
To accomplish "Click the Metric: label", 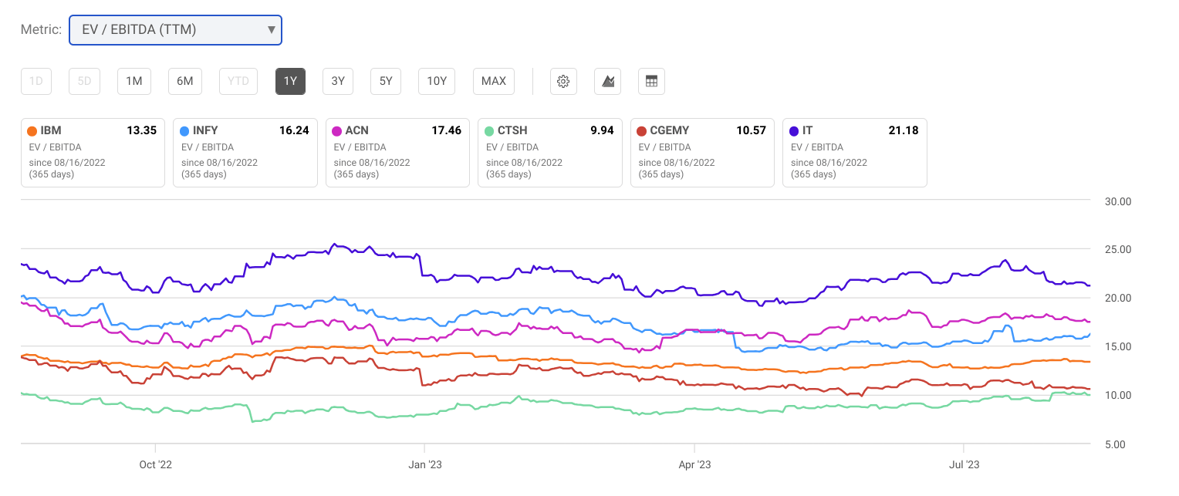I will tap(41, 30).
